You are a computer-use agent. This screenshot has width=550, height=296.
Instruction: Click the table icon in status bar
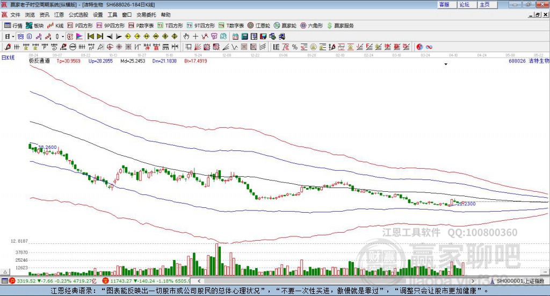4,281
